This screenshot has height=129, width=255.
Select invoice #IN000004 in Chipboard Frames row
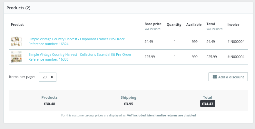[x=236, y=42]
